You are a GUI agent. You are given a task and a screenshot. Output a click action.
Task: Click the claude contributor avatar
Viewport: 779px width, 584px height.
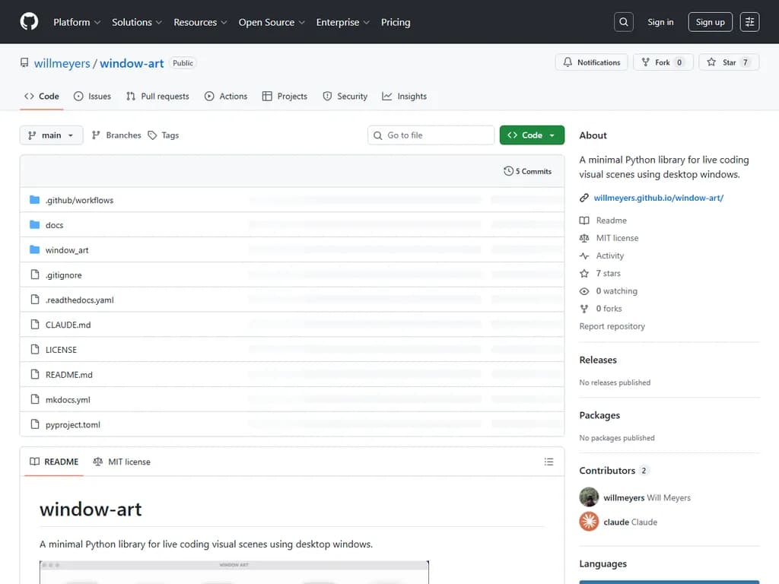pos(589,522)
